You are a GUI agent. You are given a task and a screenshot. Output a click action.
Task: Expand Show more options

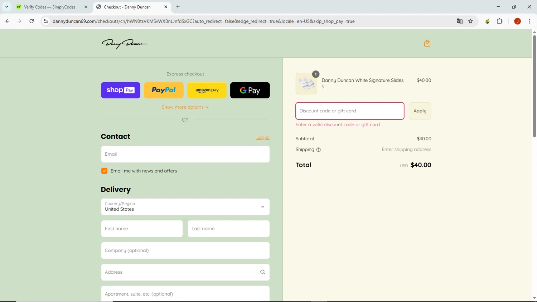[185, 107]
